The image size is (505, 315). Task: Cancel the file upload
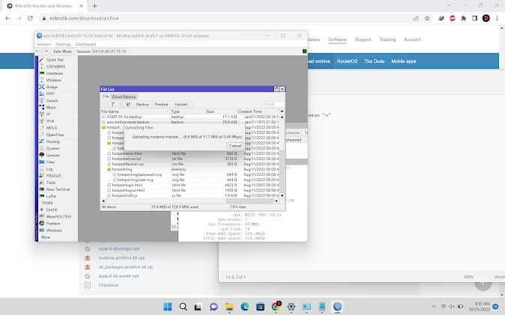click(235, 146)
